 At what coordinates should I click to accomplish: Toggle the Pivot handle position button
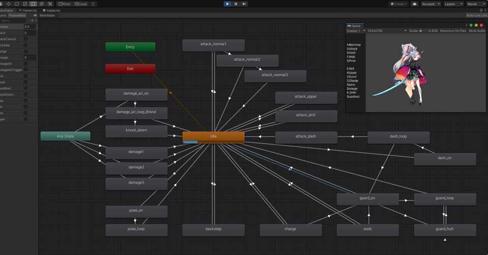(65, 4)
